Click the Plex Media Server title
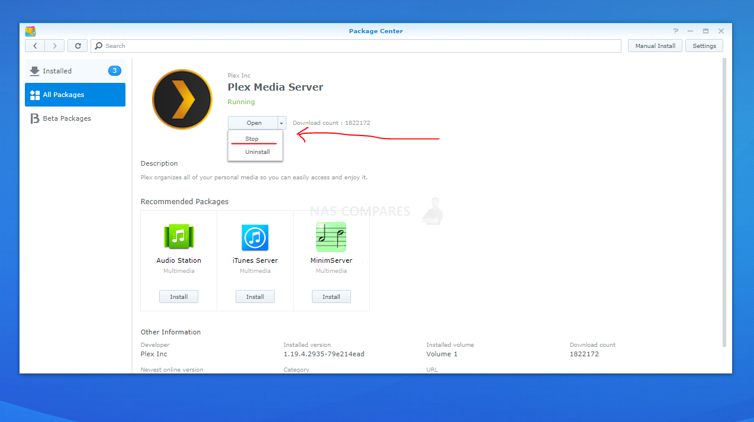The width and height of the screenshot is (754, 422). click(275, 87)
